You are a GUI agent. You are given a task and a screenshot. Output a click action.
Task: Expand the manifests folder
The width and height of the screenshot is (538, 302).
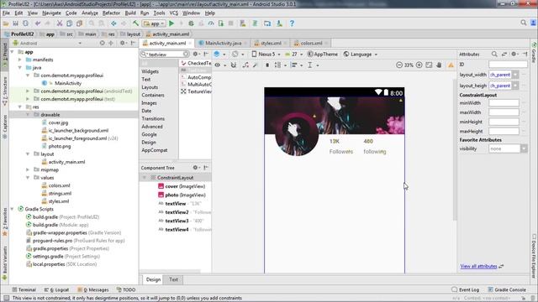(20, 60)
